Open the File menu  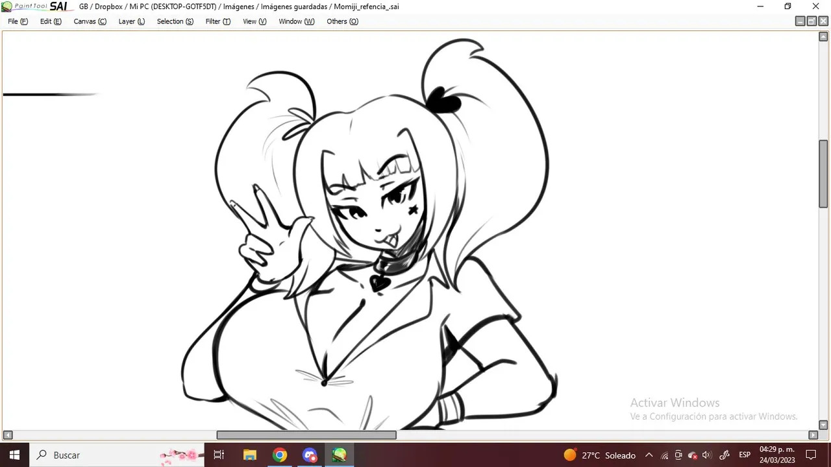pyautogui.click(x=18, y=21)
